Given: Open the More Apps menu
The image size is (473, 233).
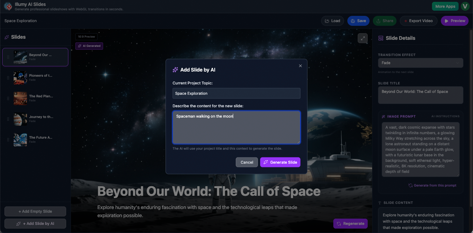Looking at the screenshot, I should pyautogui.click(x=445, y=6).
